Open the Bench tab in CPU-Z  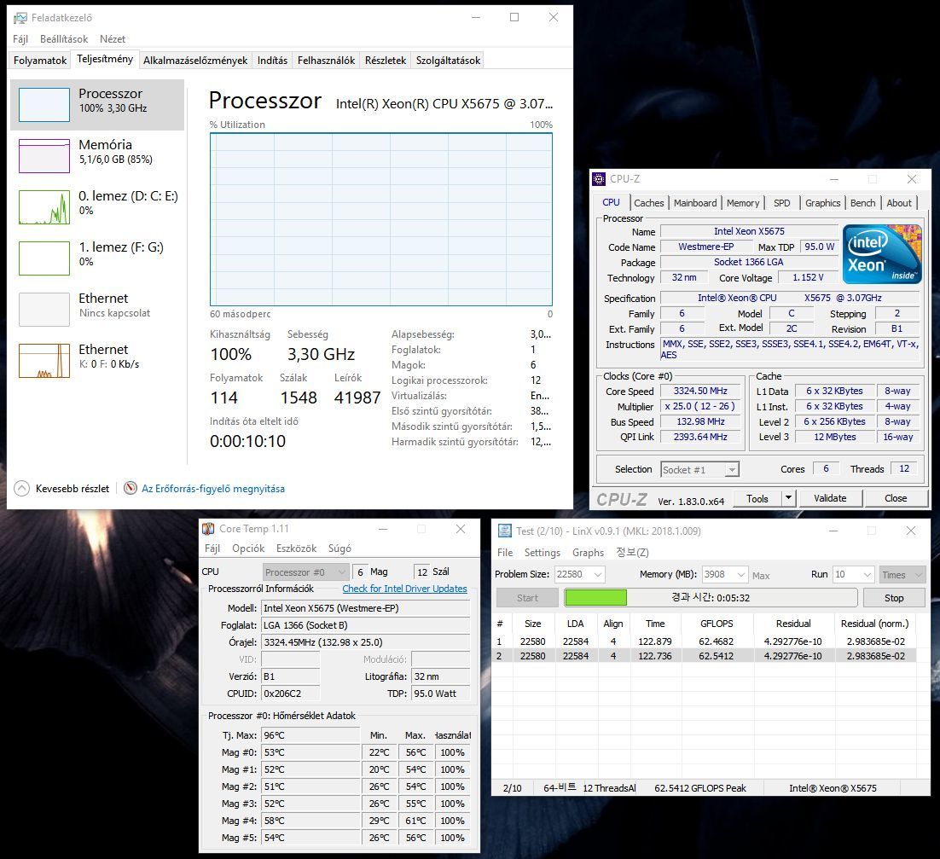pos(862,203)
